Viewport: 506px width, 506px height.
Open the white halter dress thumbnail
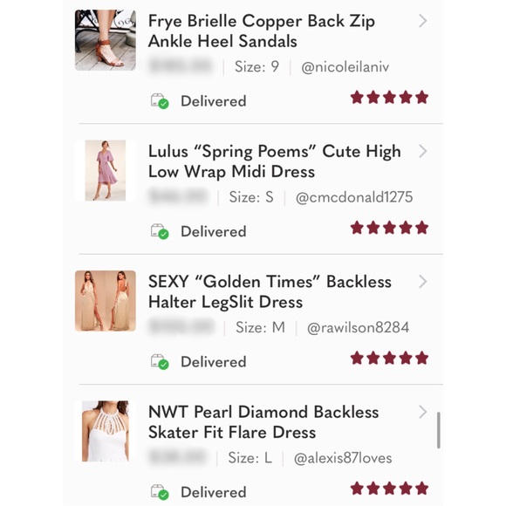click(x=106, y=431)
